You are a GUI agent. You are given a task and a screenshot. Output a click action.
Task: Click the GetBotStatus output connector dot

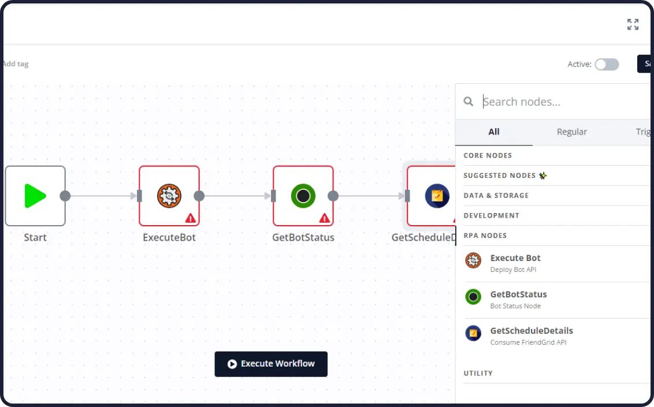coord(333,196)
